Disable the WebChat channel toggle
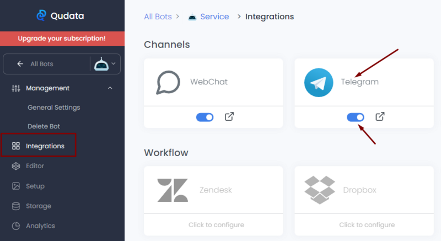The height and width of the screenshot is (241, 441). coord(205,117)
